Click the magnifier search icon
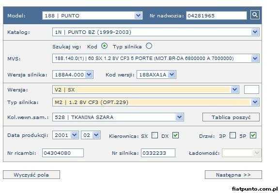This screenshot has height=193, width=279. (255, 15)
